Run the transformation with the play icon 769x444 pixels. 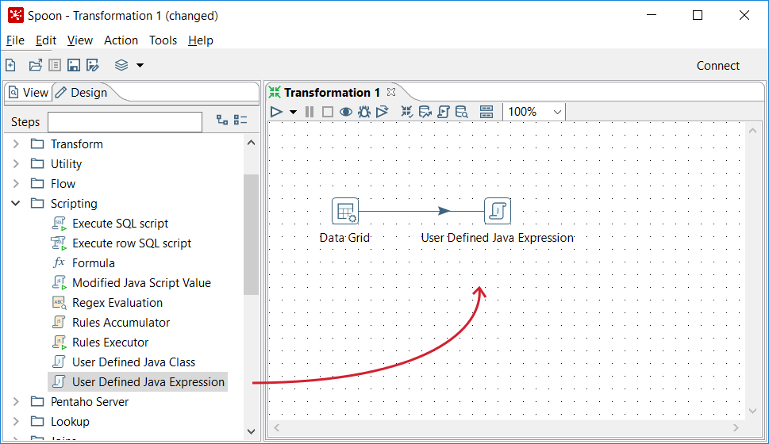click(x=276, y=113)
